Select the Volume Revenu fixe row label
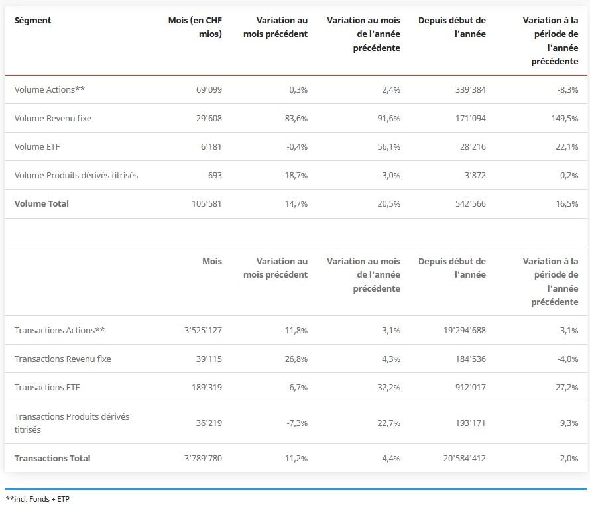The height and width of the screenshot is (505, 590). (x=53, y=118)
